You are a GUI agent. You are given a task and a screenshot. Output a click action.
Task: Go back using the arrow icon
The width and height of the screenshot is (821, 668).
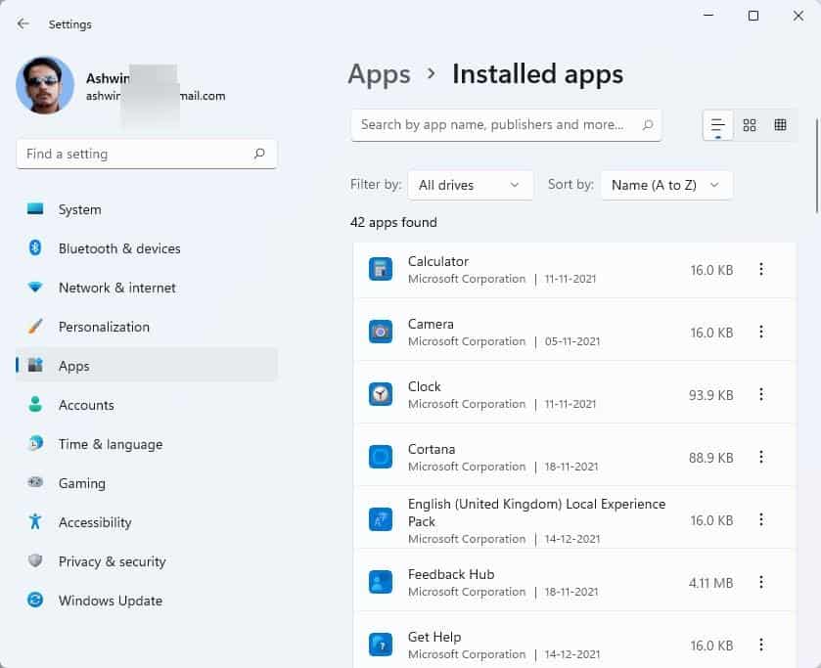pyautogui.click(x=23, y=24)
